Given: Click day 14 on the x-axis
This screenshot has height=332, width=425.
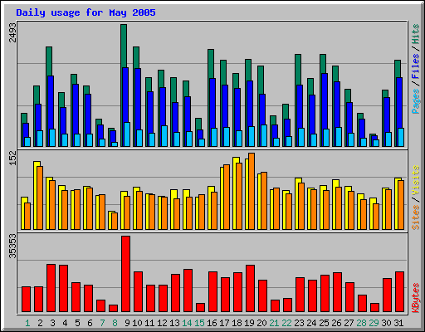Looking at the screenshot, I should point(187,323).
